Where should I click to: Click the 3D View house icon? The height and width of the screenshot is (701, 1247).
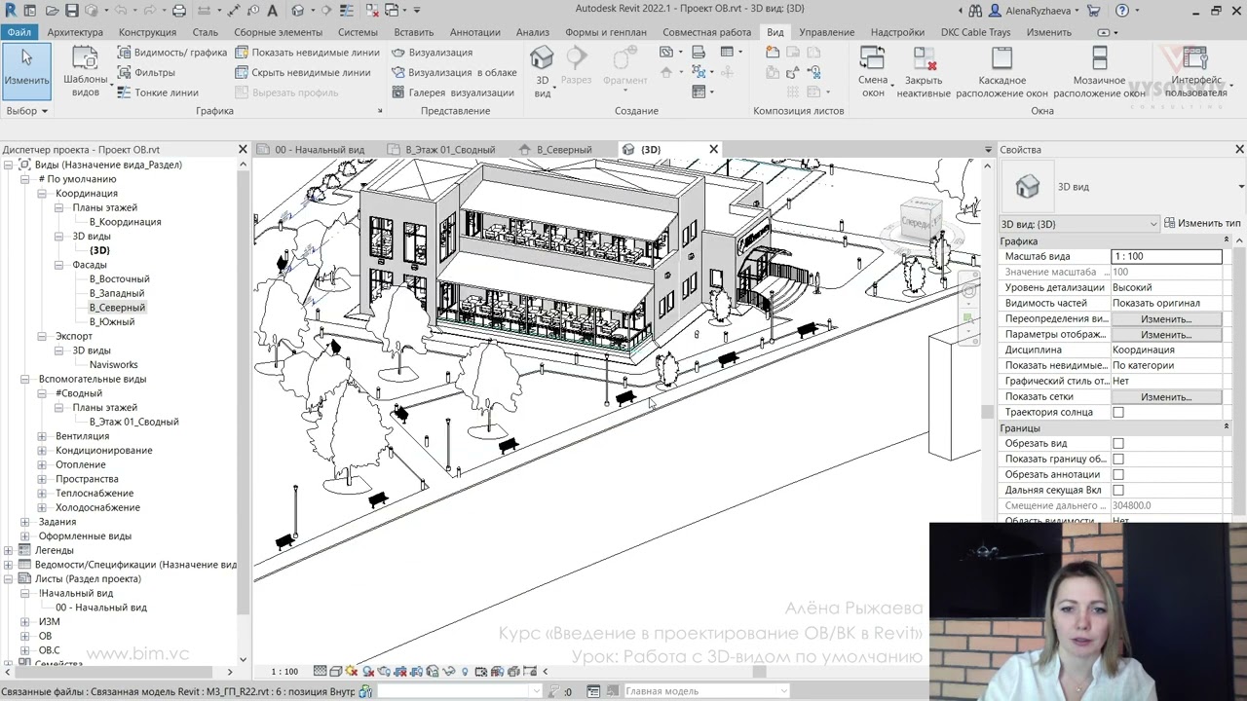point(542,59)
